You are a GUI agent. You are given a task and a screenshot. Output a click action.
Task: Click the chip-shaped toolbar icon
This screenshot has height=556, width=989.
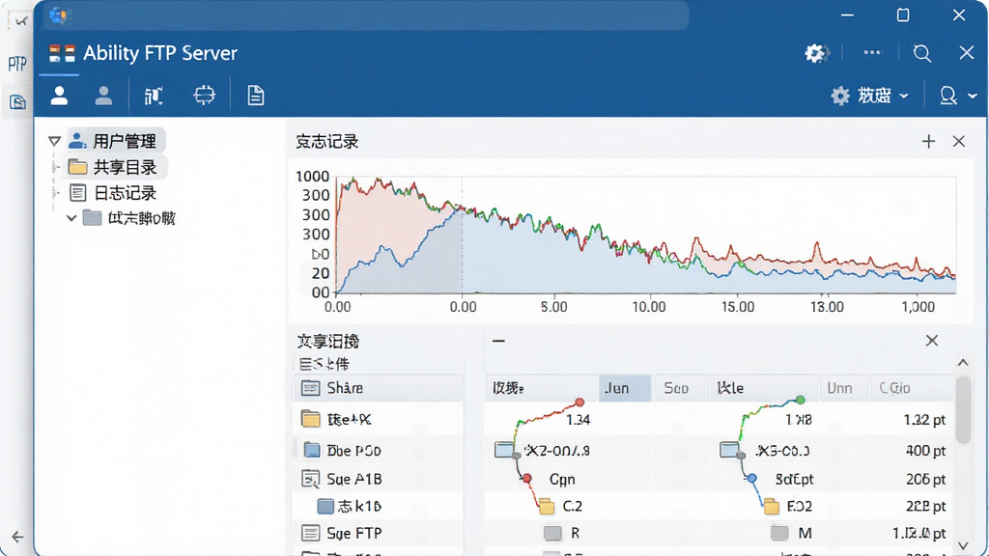point(204,96)
